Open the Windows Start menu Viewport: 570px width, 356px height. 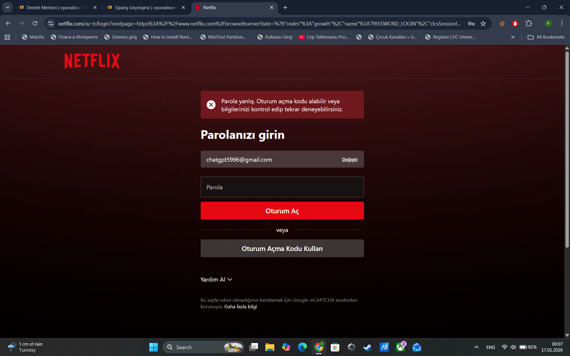pos(153,347)
